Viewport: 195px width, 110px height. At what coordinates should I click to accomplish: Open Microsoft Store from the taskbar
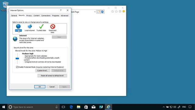[x=86, y=107]
